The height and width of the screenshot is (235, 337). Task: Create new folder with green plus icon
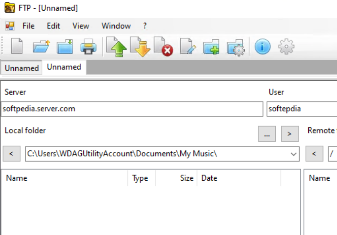[x=211, y=47]
